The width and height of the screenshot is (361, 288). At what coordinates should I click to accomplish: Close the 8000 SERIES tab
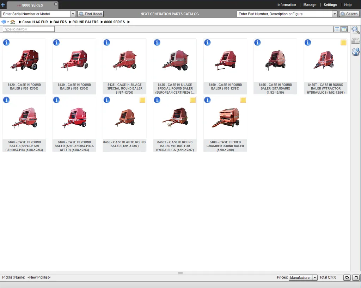point(56,4)
